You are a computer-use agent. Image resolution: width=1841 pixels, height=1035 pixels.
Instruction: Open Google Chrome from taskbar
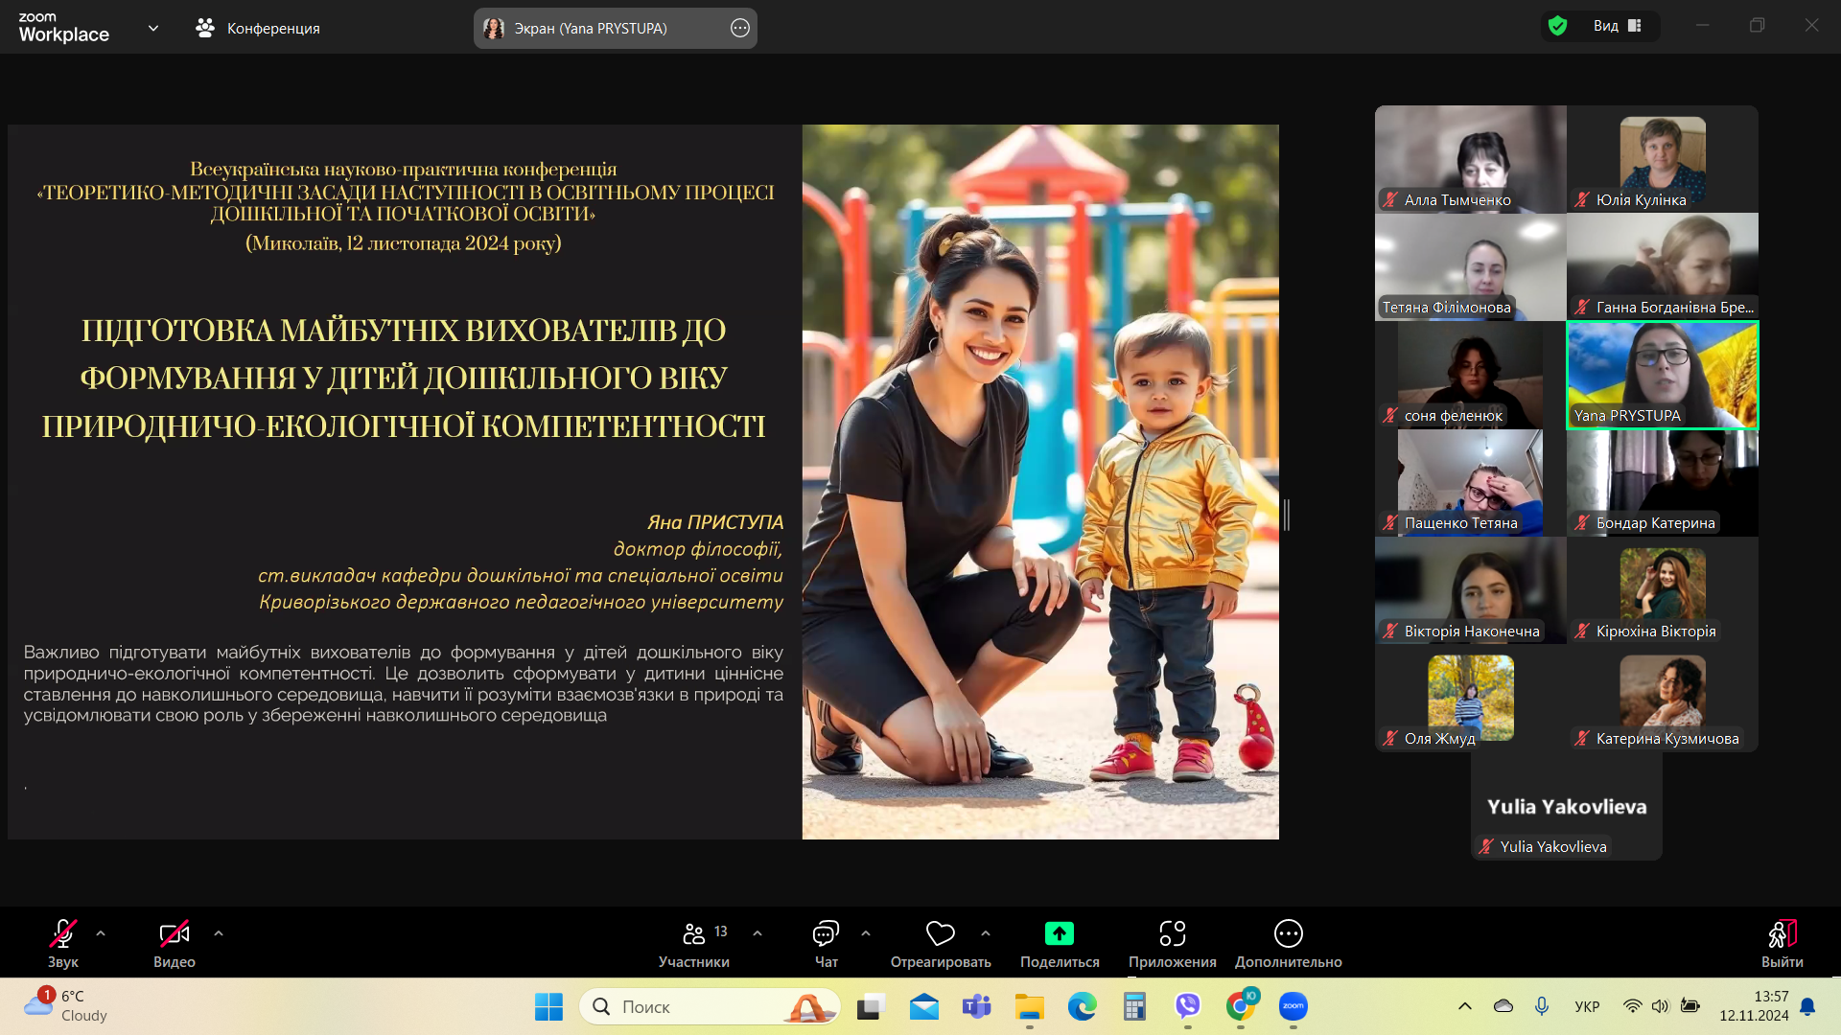pyautogui.click(x=1241, y=1006)
